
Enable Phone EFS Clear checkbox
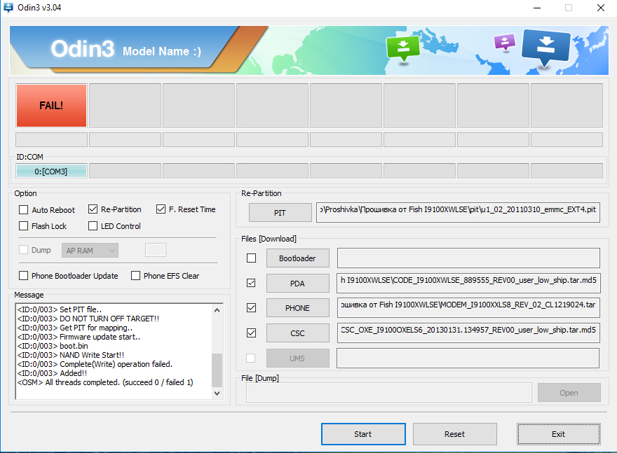click(x=136, y=276)
